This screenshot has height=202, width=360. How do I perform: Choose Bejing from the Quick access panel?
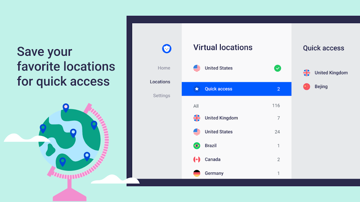pos(321,87)
